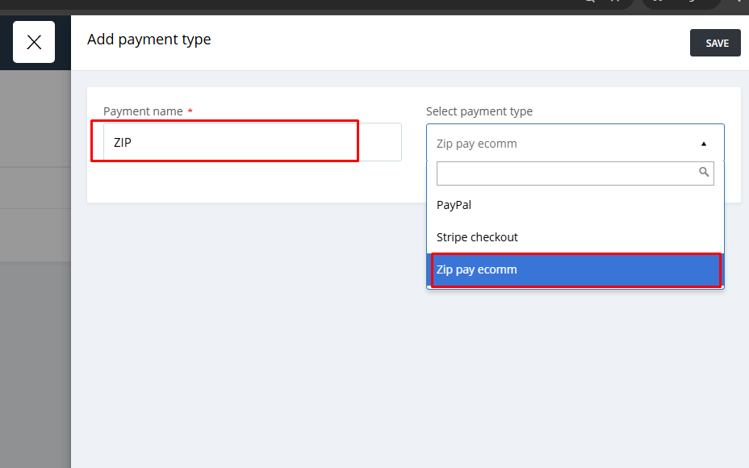Collapse dropdown using the small arrow

pos(704,144)
